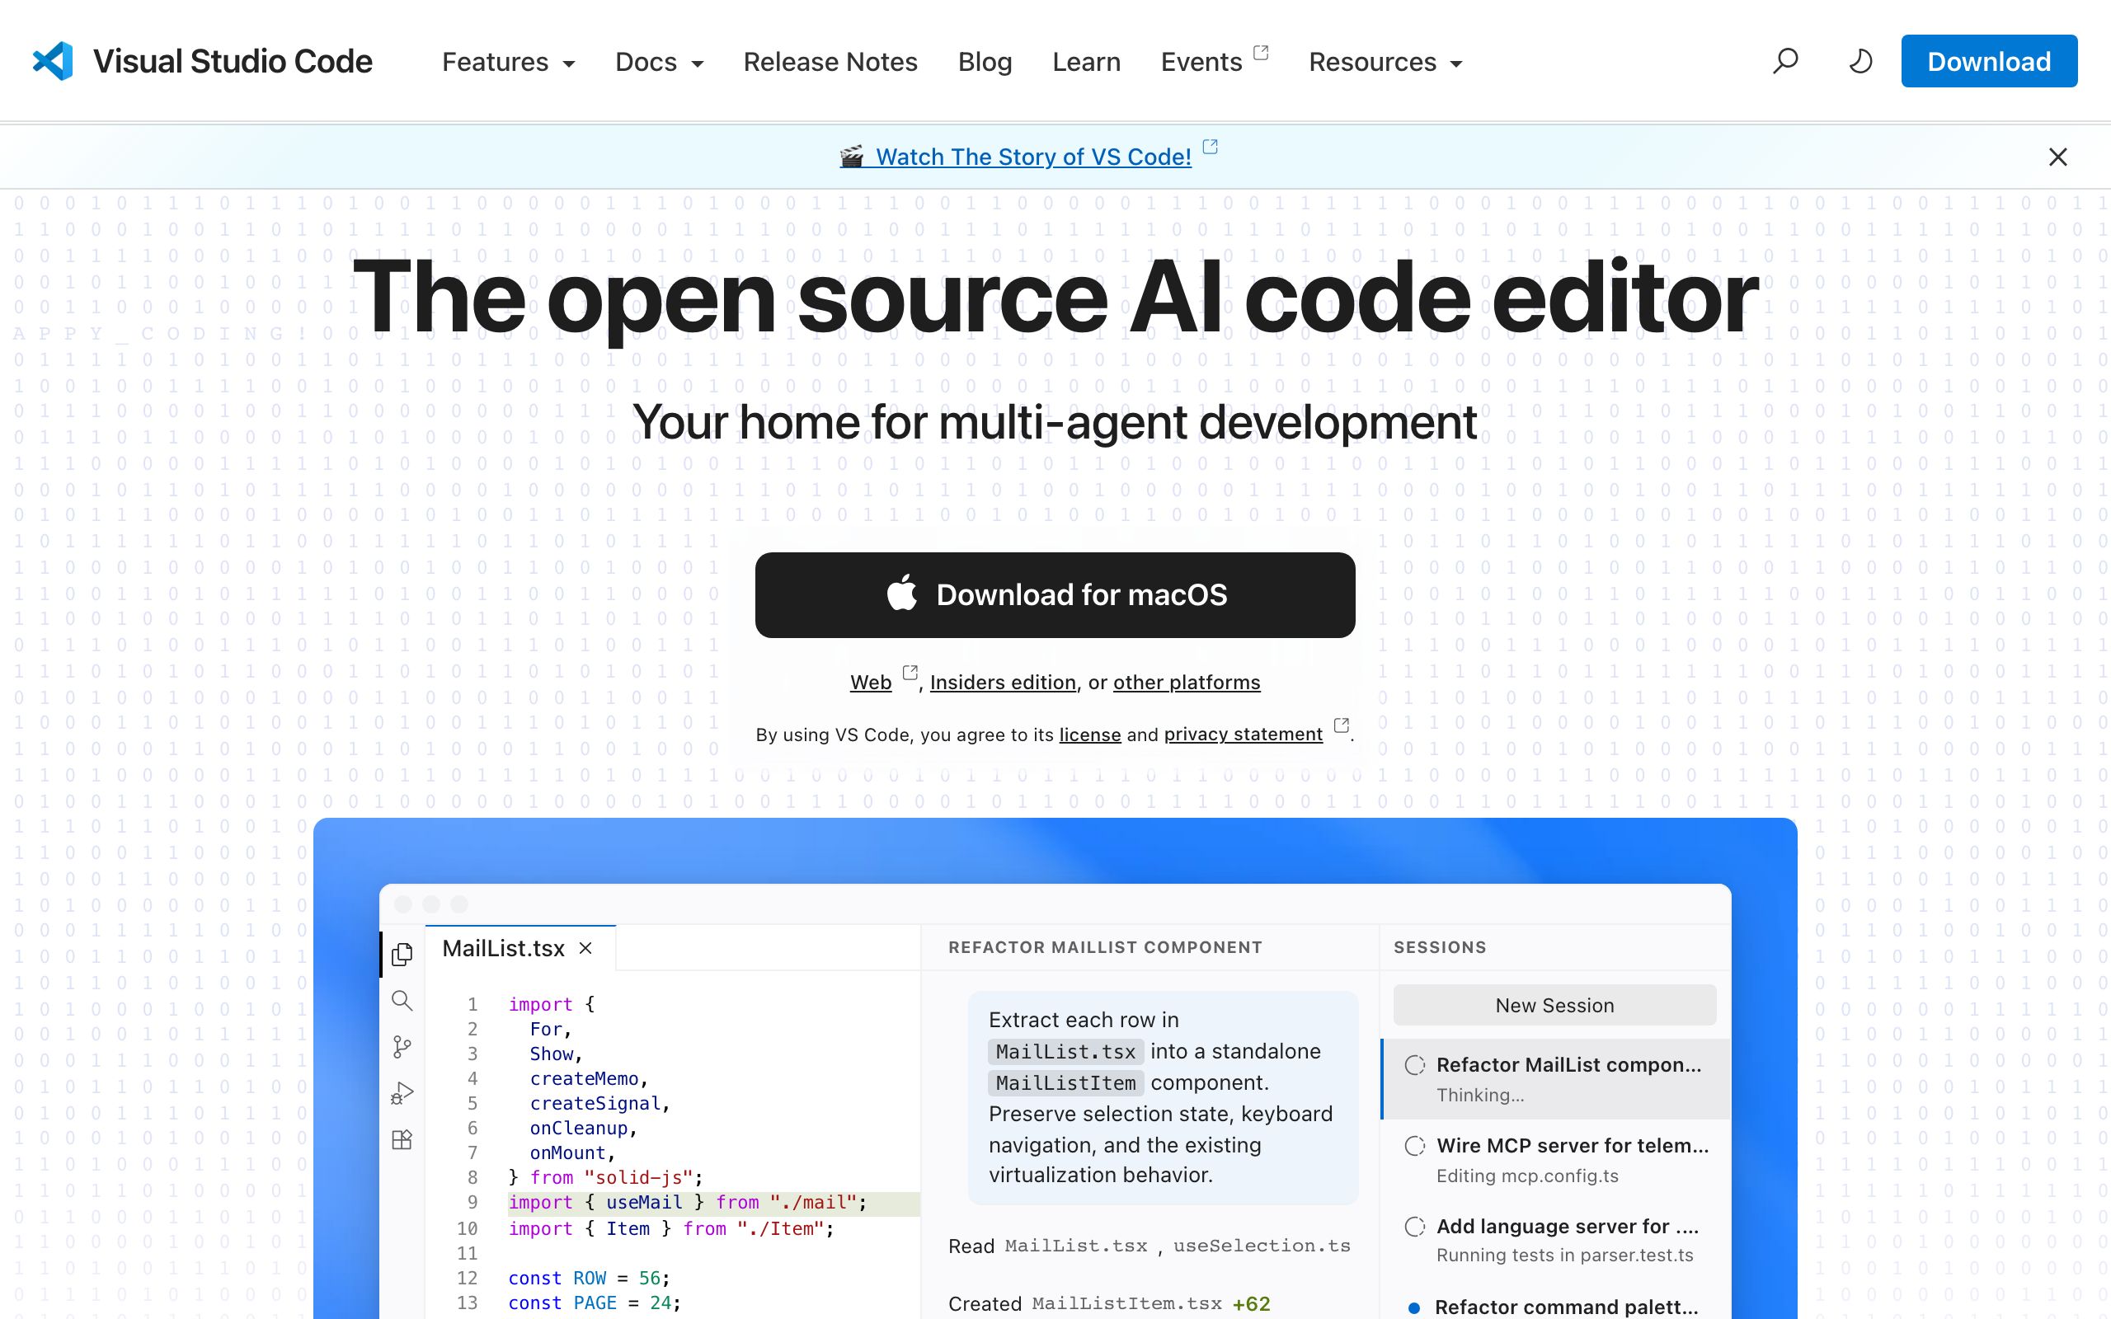The height and width of the screenshot is (1319, 2111).
Task: Click spinner icon beside Refactor MailList session
Action: pos(1415,1065)
